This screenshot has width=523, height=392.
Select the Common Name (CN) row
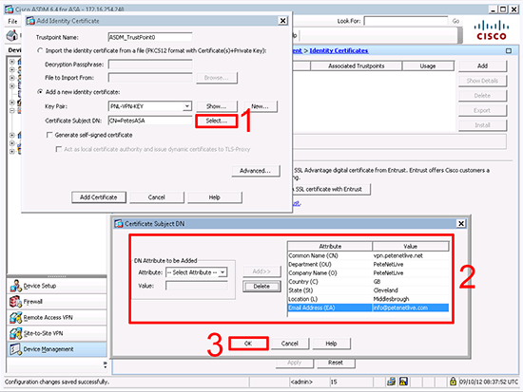click(x=368, y=255)
